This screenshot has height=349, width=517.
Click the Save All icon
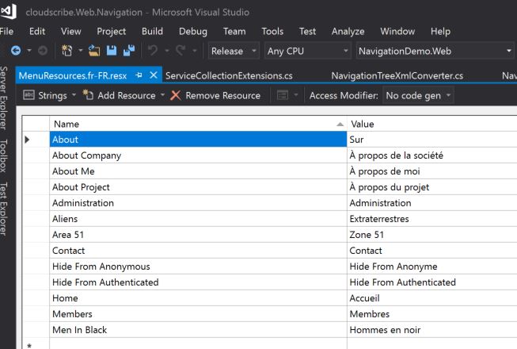[x=129, y=51]
